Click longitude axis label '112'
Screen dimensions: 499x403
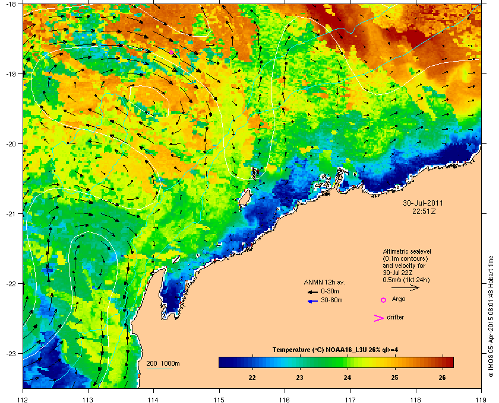click(x=23, y=399)
